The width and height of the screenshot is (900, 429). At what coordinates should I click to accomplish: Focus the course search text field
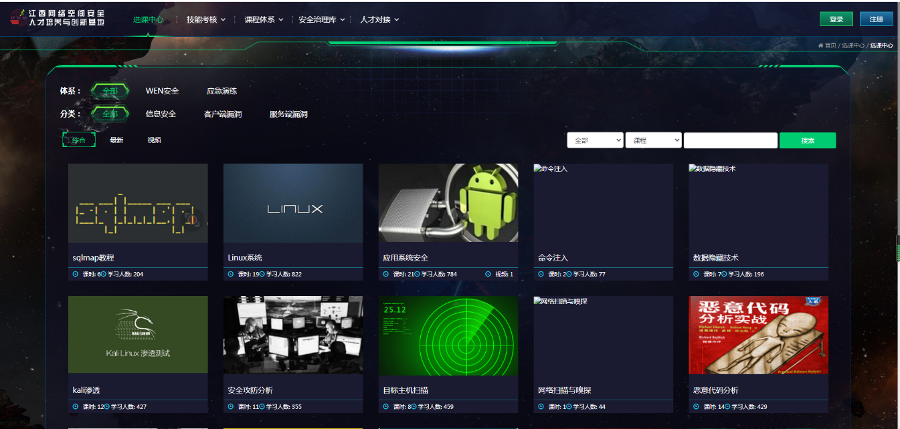point(731,140)
